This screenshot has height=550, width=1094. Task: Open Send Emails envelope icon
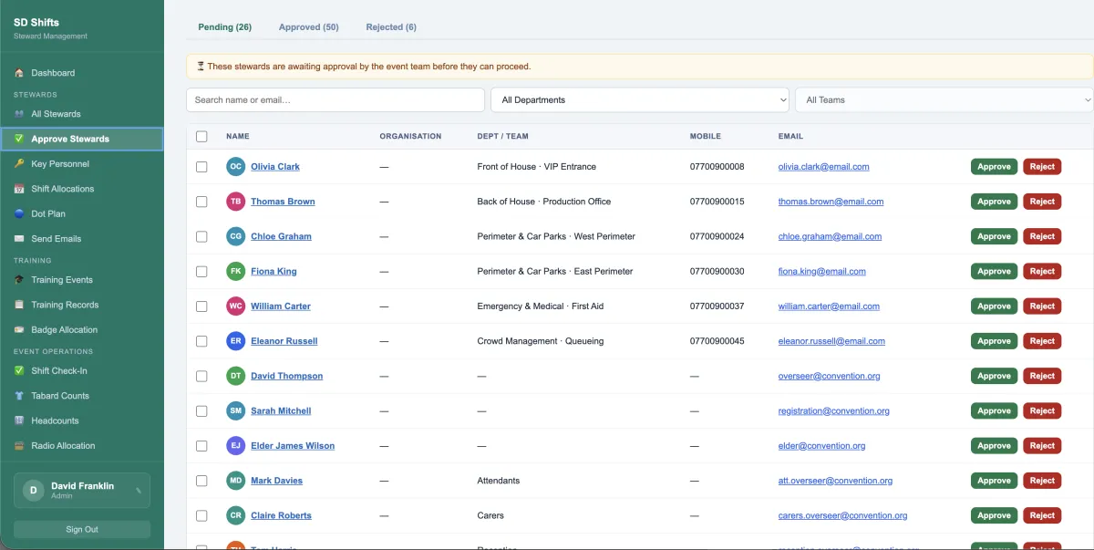click(x=19, y=239)
